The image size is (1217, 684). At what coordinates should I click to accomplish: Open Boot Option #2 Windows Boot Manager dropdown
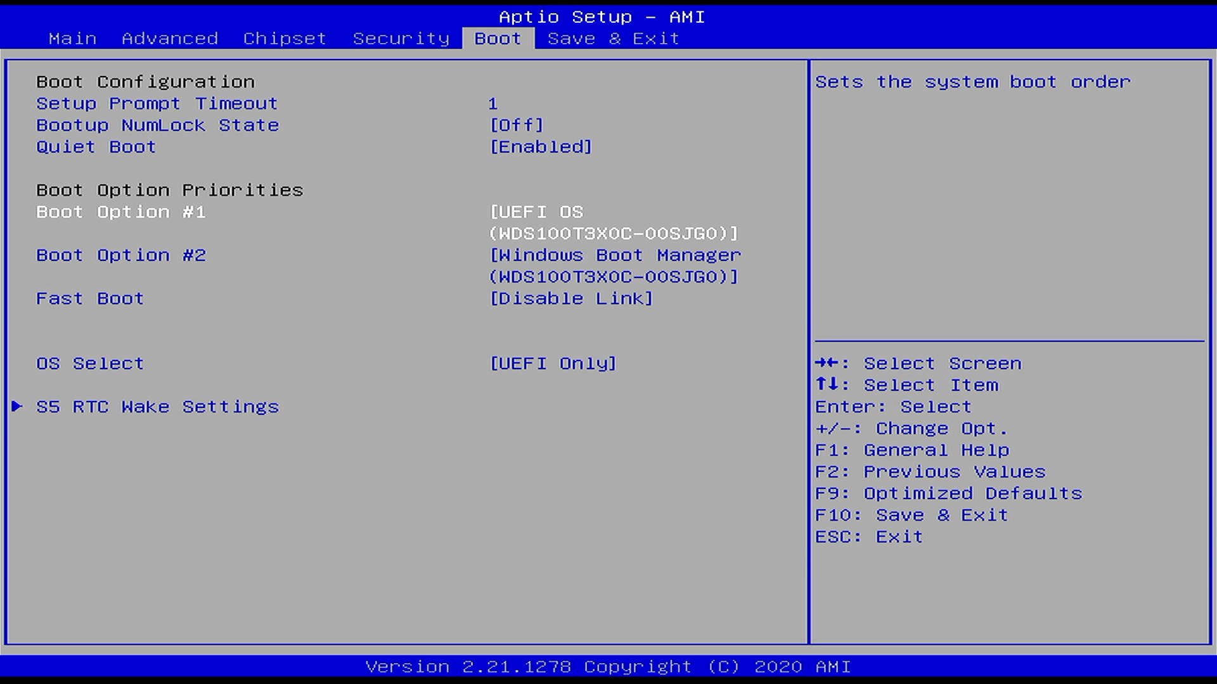click(x=614, y=266)
